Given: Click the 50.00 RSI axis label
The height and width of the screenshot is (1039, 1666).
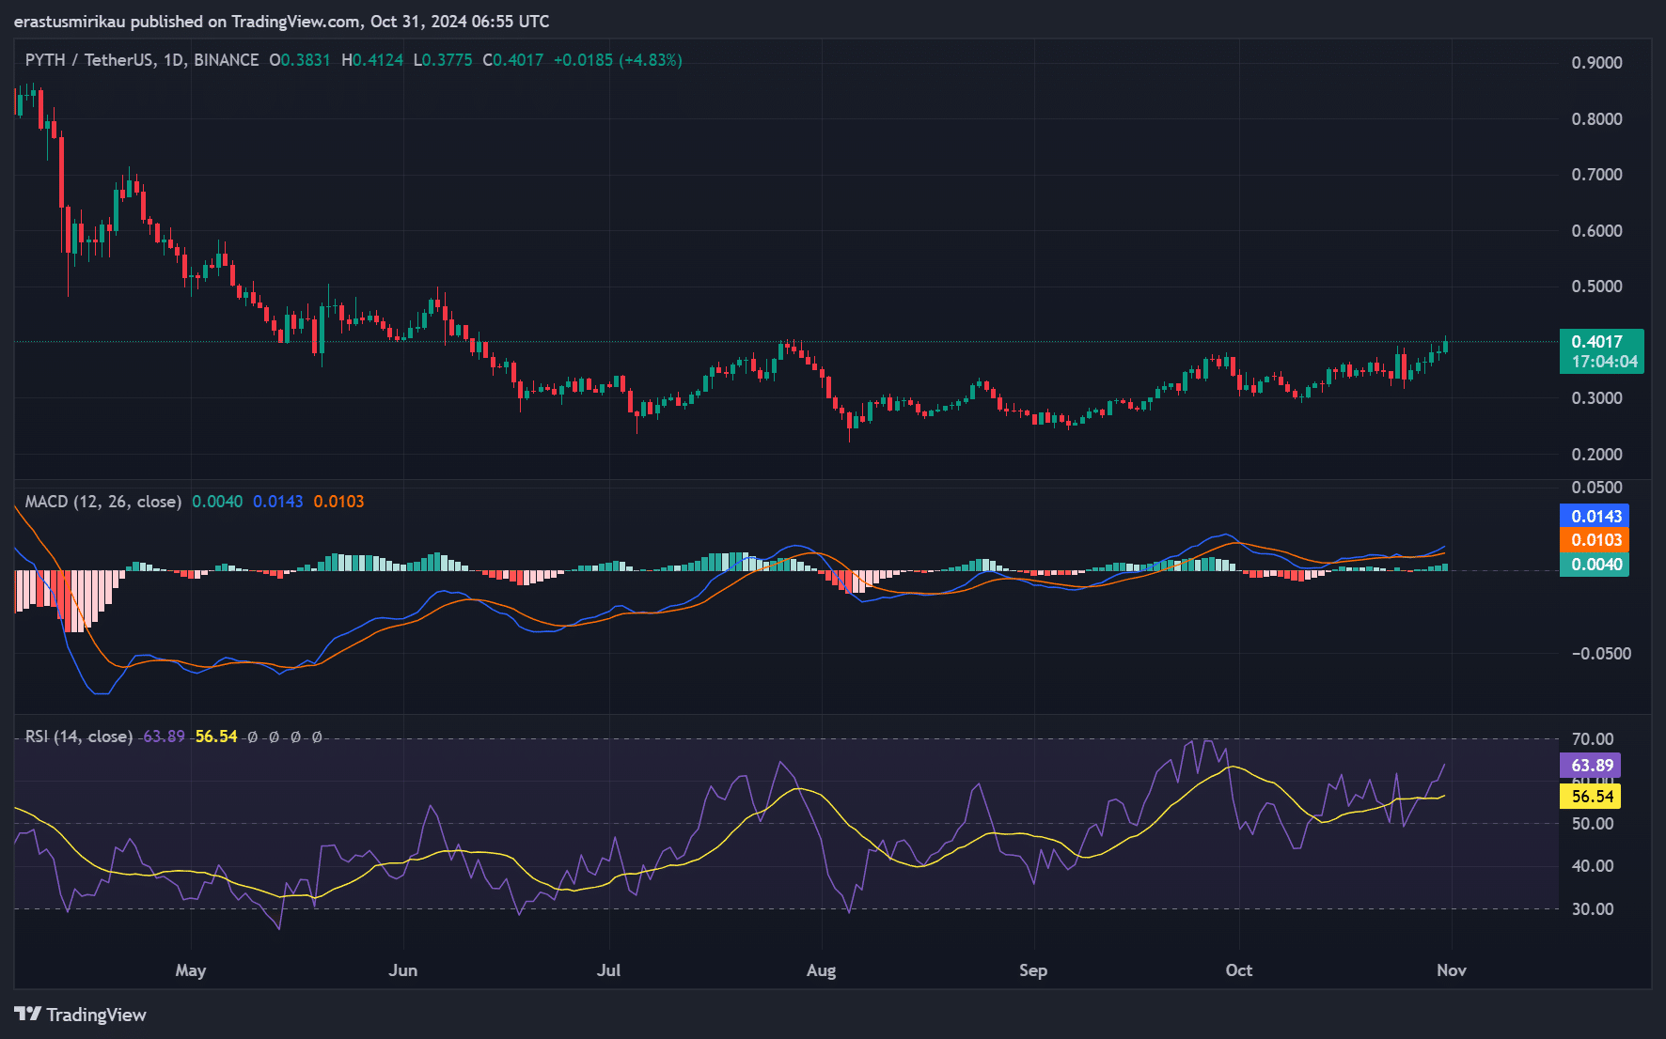Looking at the screenshot, I should pos(1592,824).
